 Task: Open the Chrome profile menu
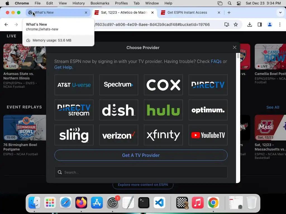coord(270,25)
